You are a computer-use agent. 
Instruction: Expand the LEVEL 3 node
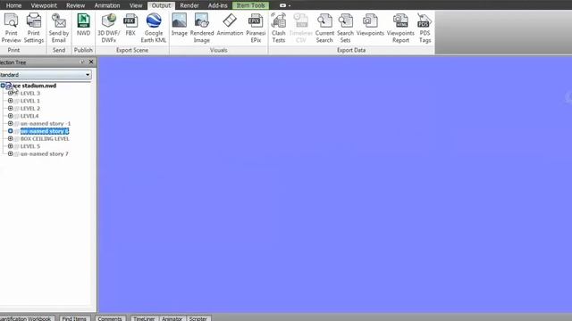tap(10, 93)
